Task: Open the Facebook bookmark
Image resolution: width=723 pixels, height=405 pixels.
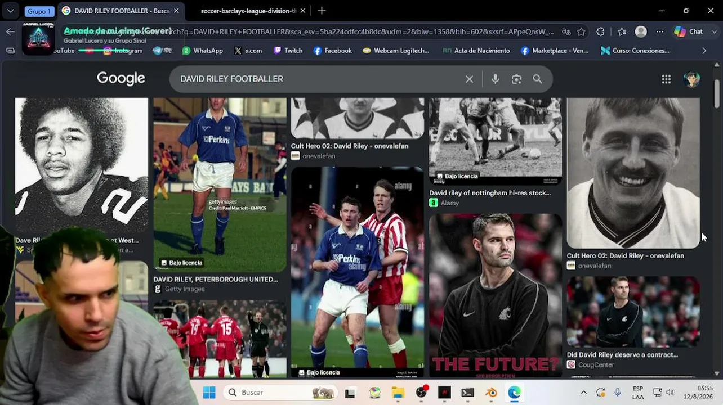Action: [332, 51]
